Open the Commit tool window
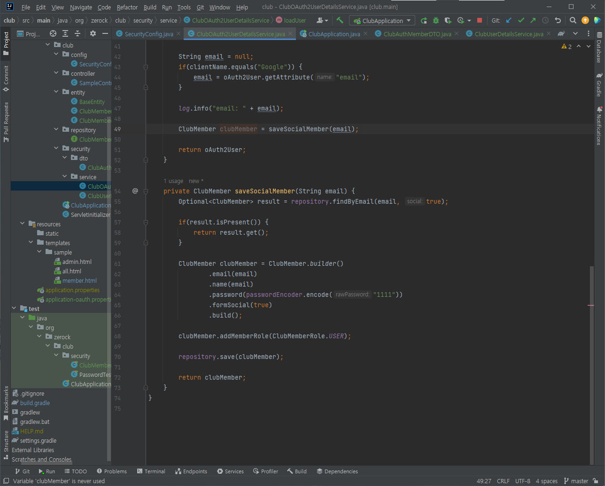Screen dimensions: 605x486 click(x=6, y=78)
